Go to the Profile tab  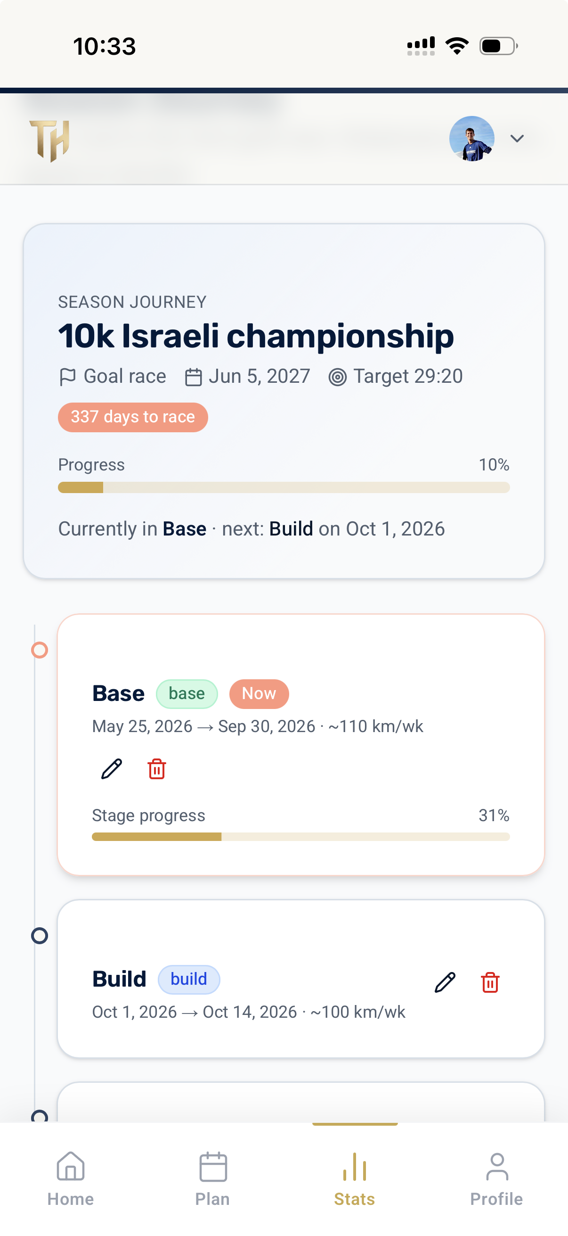coord(496,1178)
